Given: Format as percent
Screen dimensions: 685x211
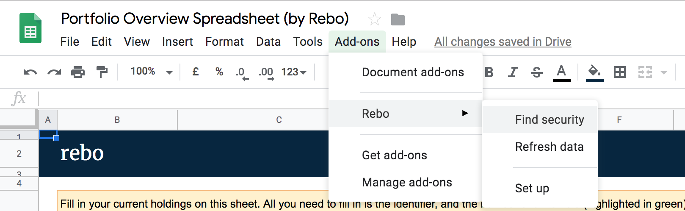Looking at the screenshot, I should 219,72.
